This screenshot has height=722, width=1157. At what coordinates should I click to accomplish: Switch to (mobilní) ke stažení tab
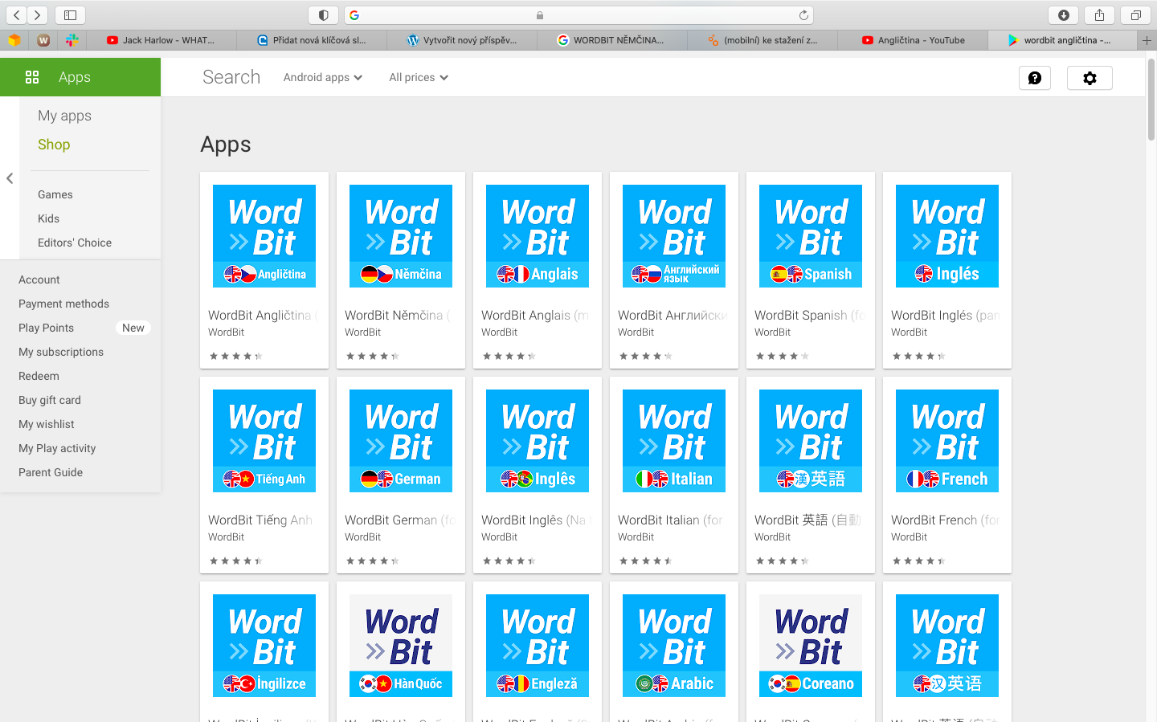point(762,40)
